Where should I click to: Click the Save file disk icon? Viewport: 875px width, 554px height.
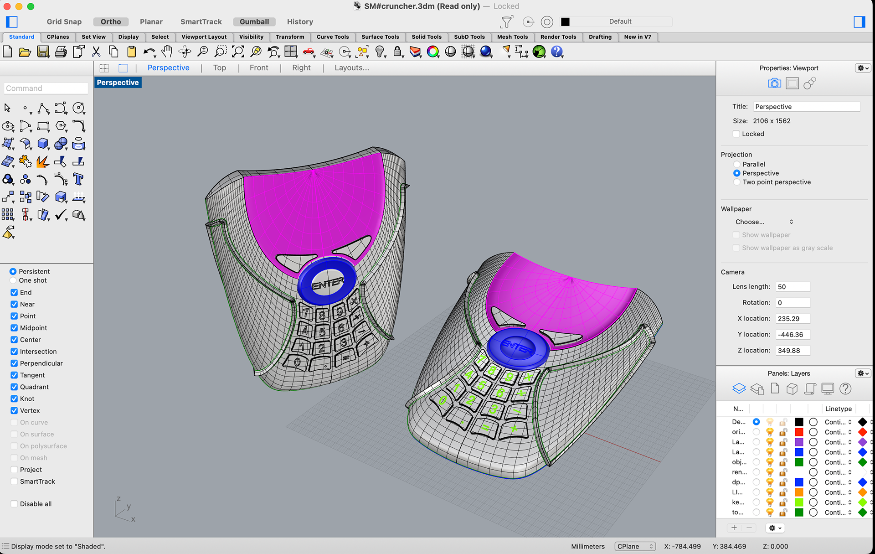43,52
